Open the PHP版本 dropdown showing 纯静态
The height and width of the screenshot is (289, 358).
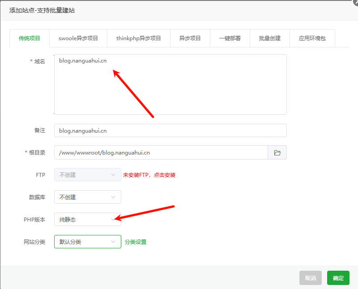click(x=88, y=219)
